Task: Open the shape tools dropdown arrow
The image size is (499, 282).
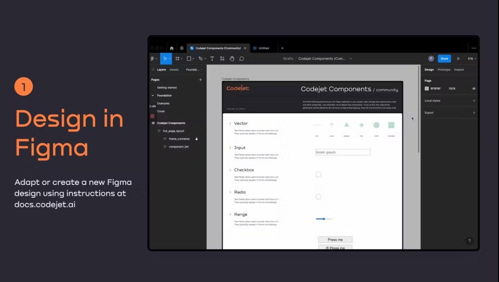Action: coord(193,58)
